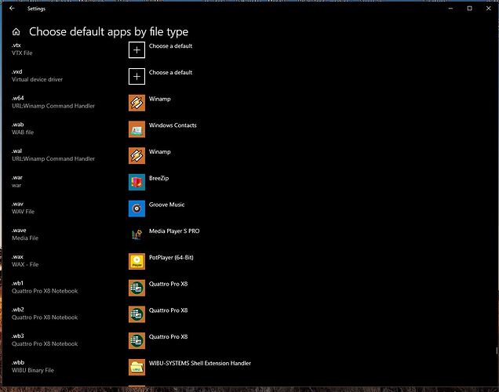Change Quattro Pro X8 label for .wb1
499x392 pixels.
(x=169, y=284)
